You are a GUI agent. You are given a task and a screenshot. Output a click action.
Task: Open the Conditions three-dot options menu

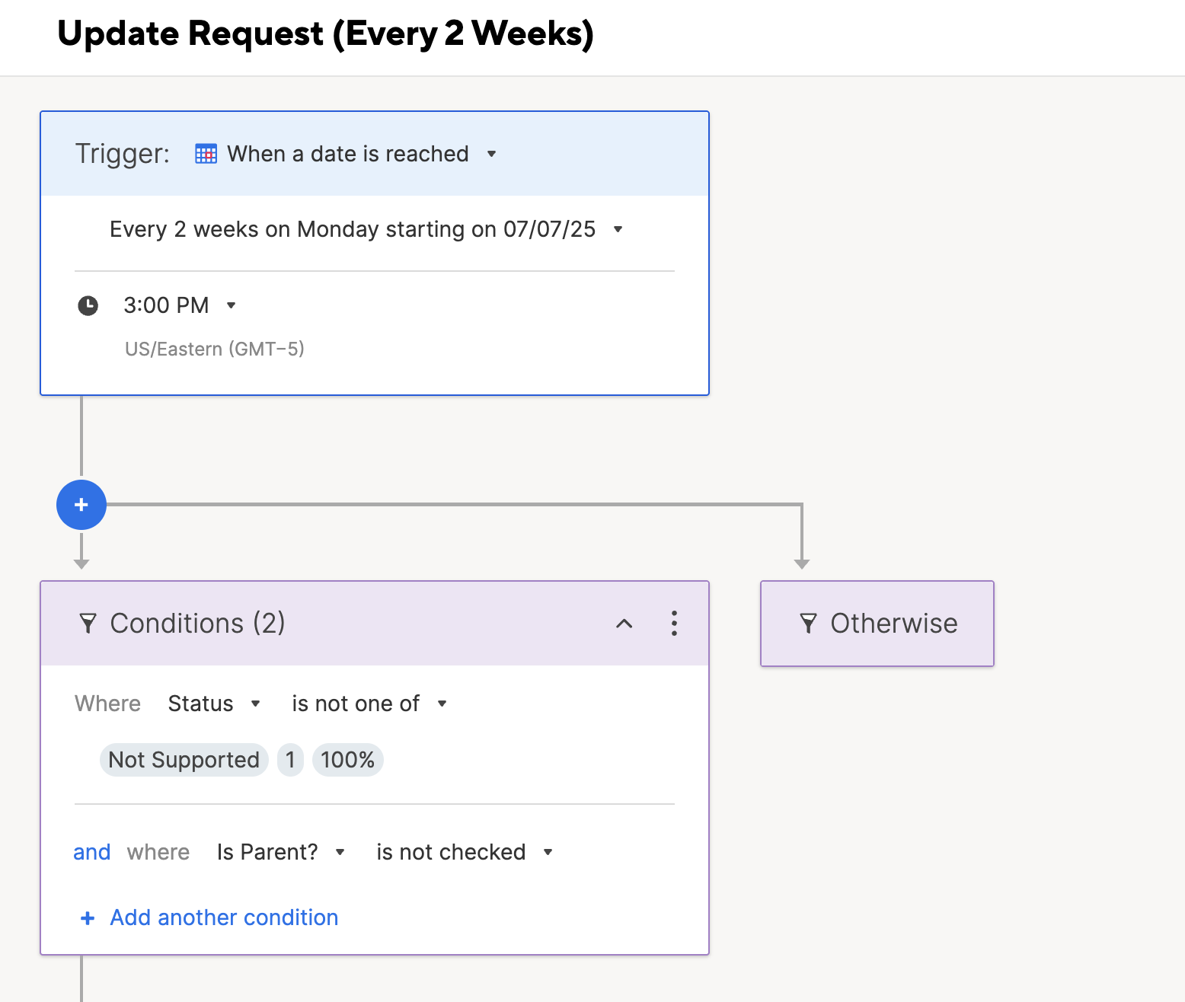point(674,623)
